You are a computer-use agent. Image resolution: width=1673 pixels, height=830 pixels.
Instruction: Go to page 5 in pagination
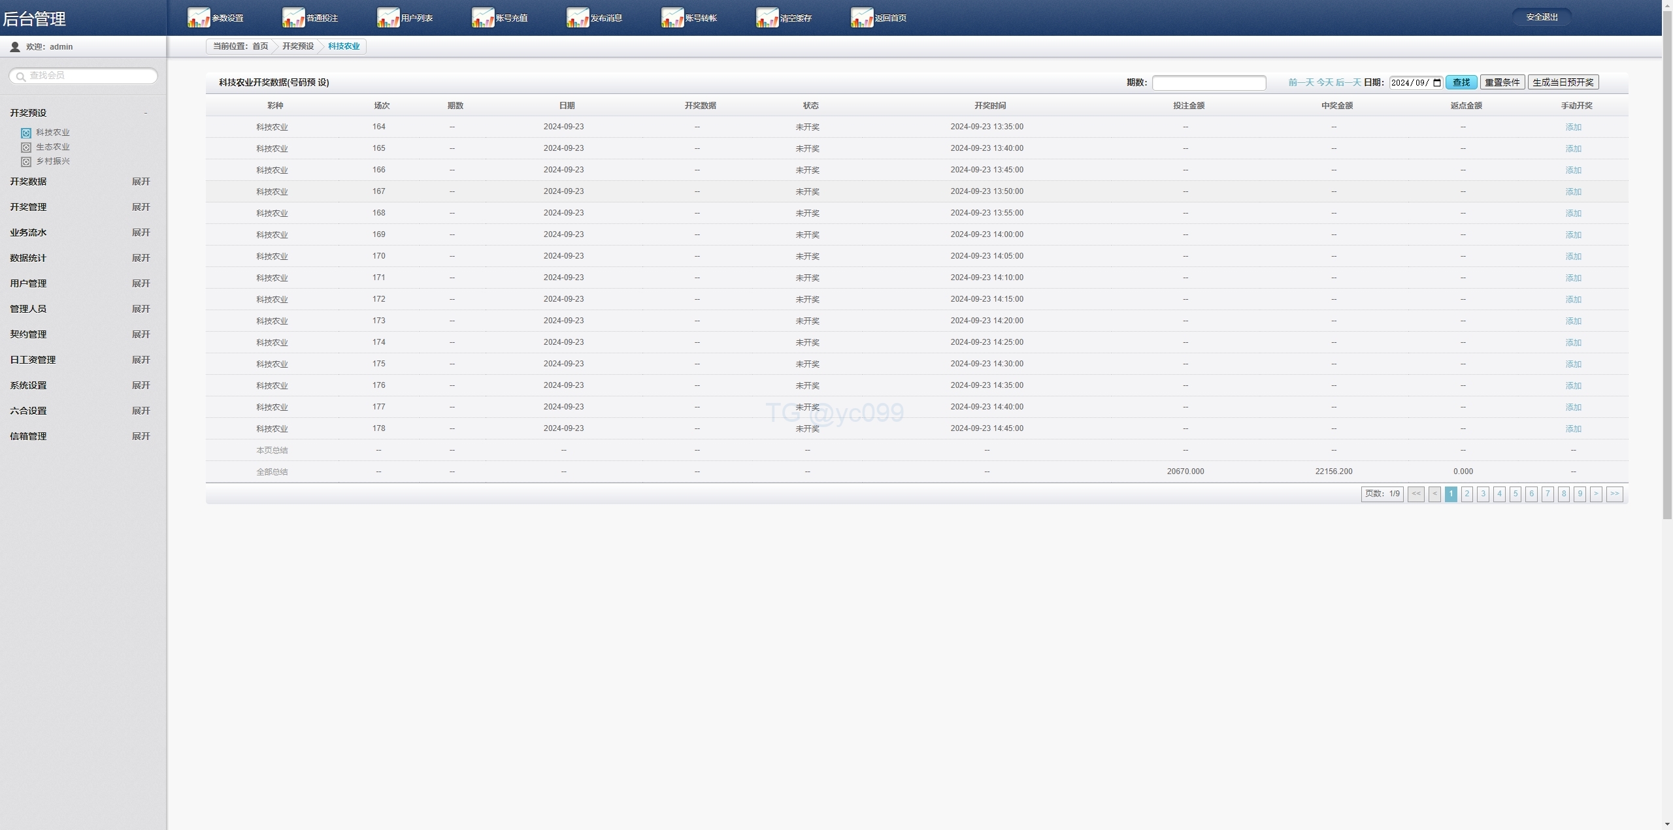coord(1515,494)
